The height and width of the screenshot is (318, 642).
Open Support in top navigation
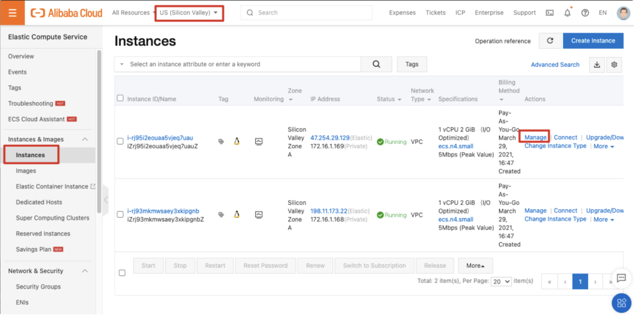coord(525,13)
